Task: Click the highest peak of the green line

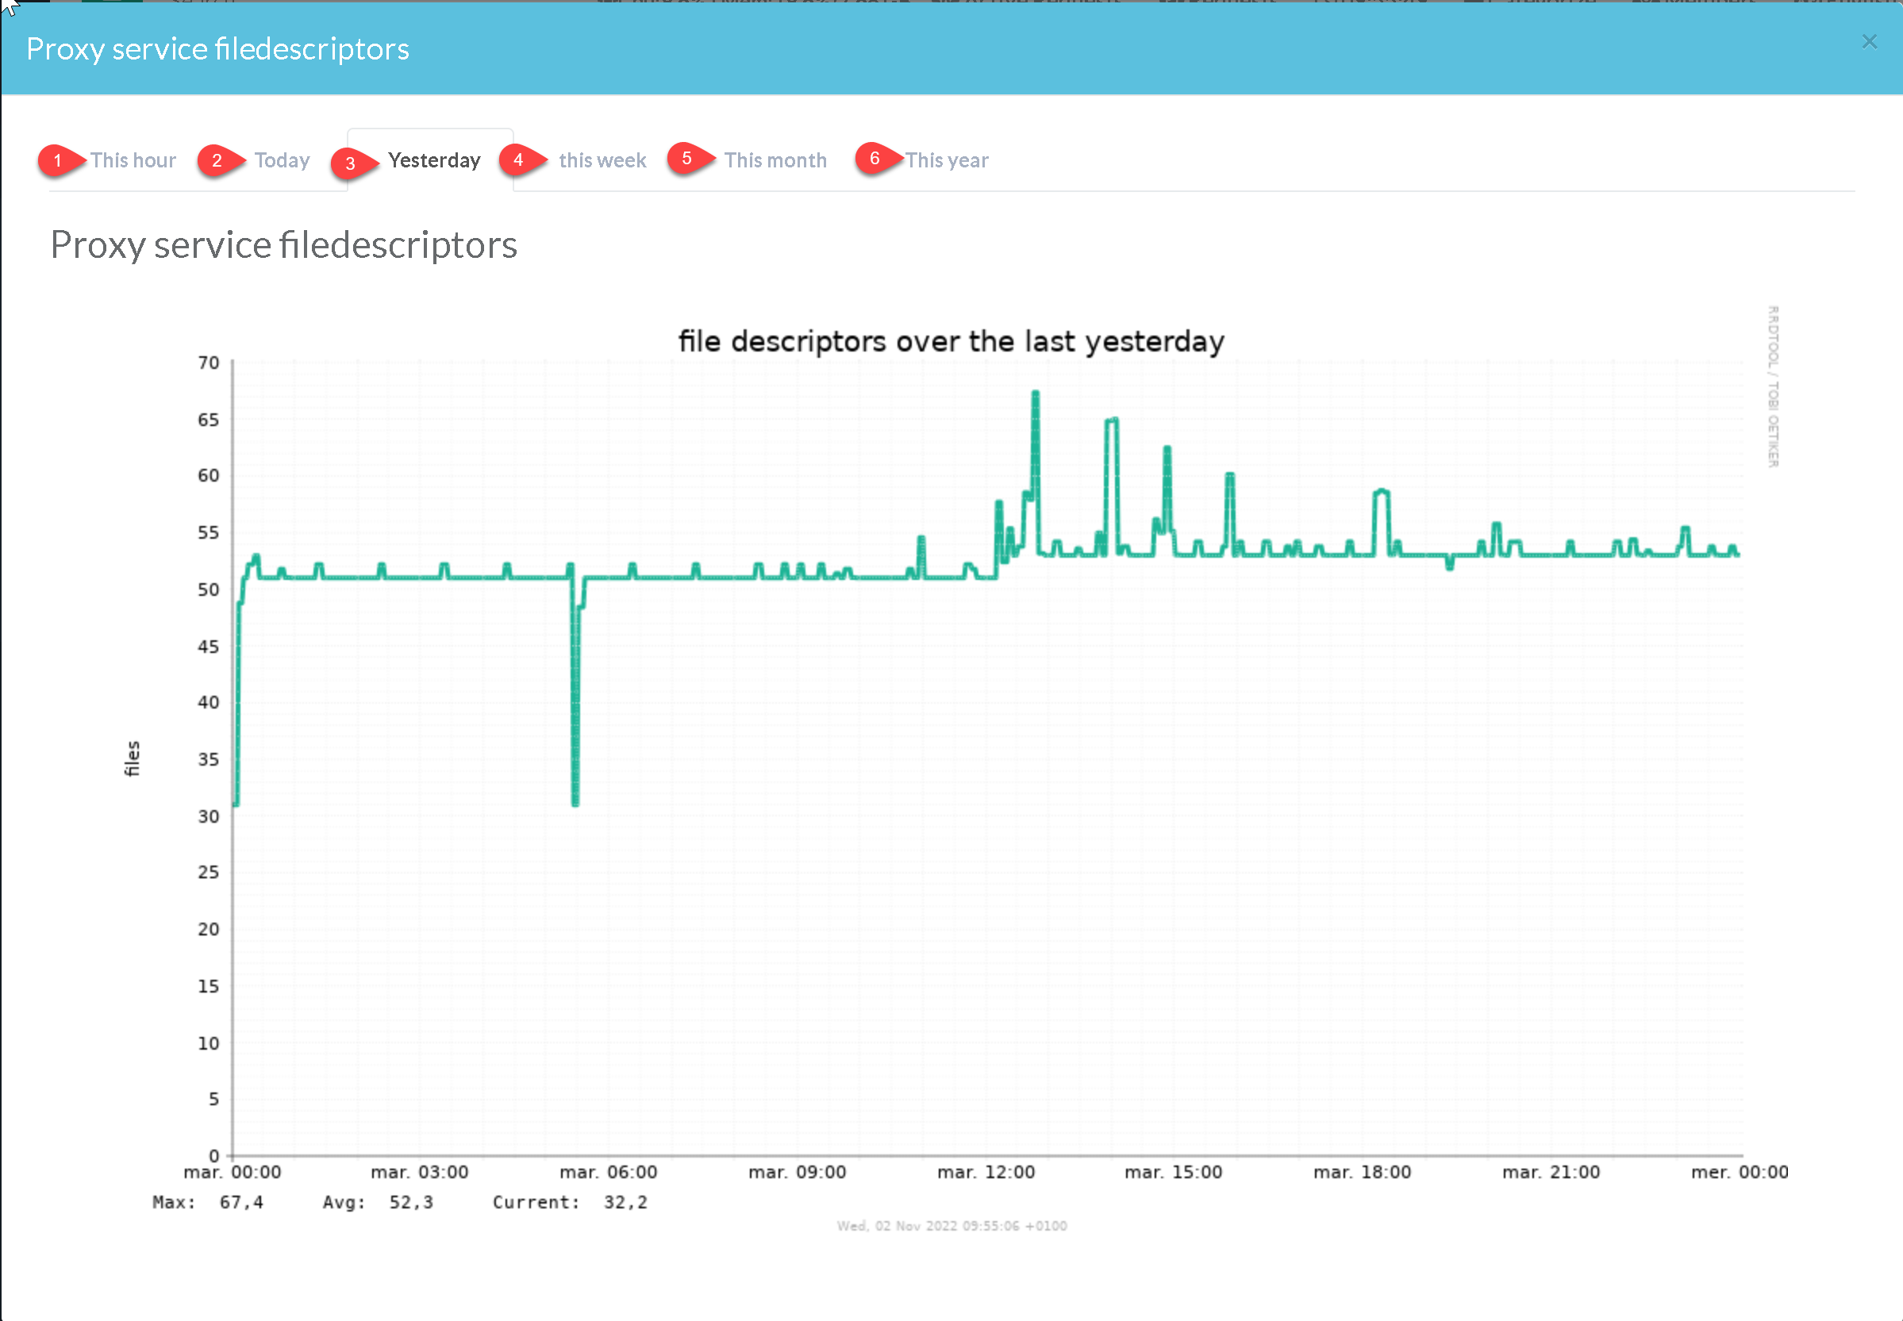Action: [1035, 394]
